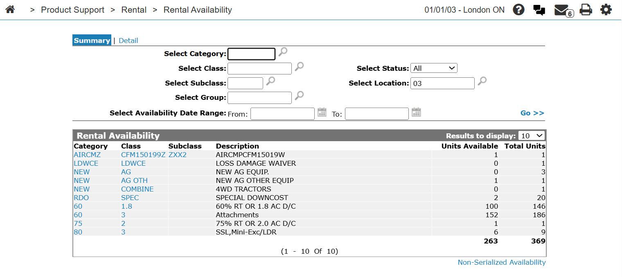The width and height of the screenshot is (622, 277).
Task: Click the Go >> link
Action: point(532,113)
